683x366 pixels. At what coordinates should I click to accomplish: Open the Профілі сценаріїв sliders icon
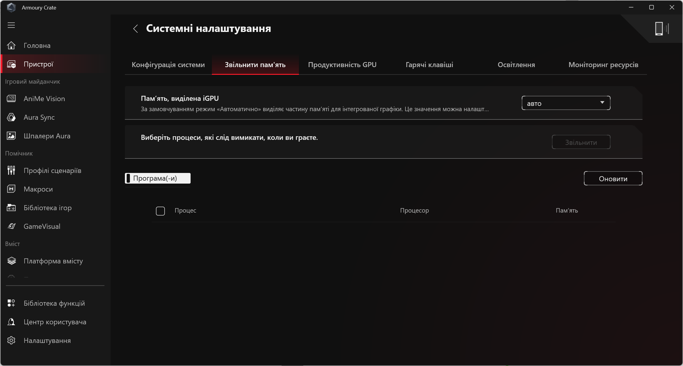pyautogui.click(x=11, y=171)
